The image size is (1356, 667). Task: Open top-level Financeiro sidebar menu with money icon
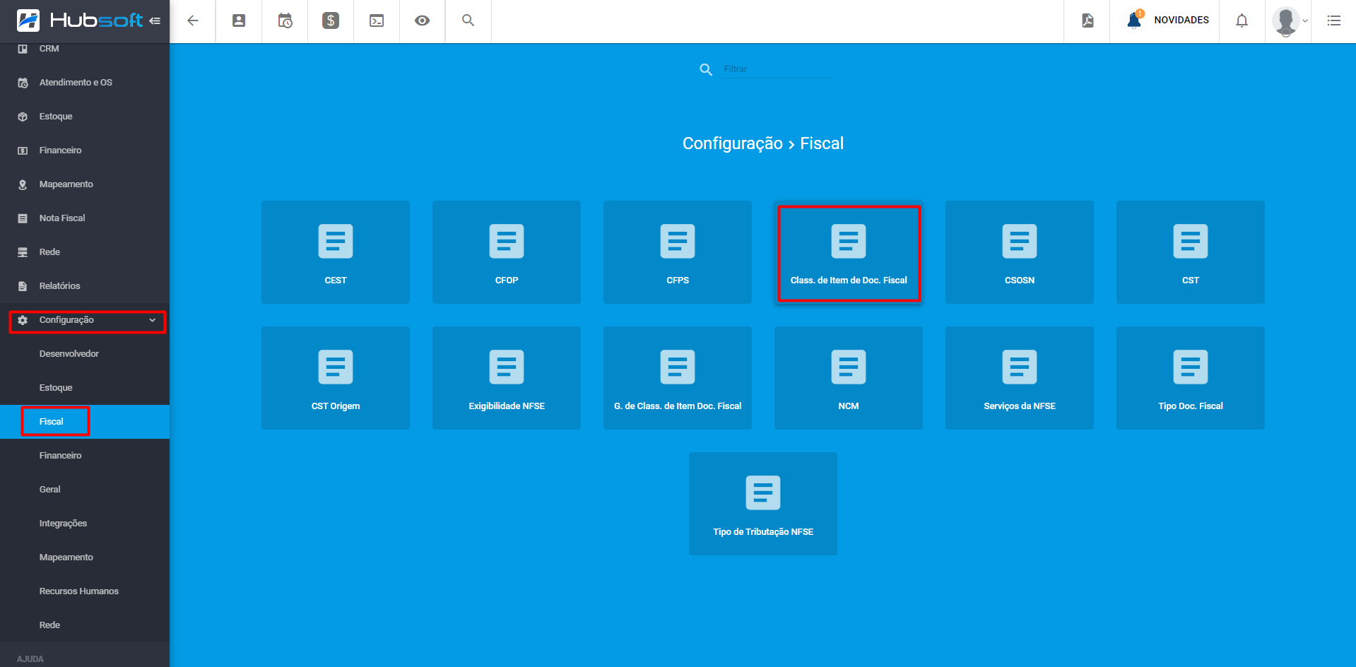[85, 150]
